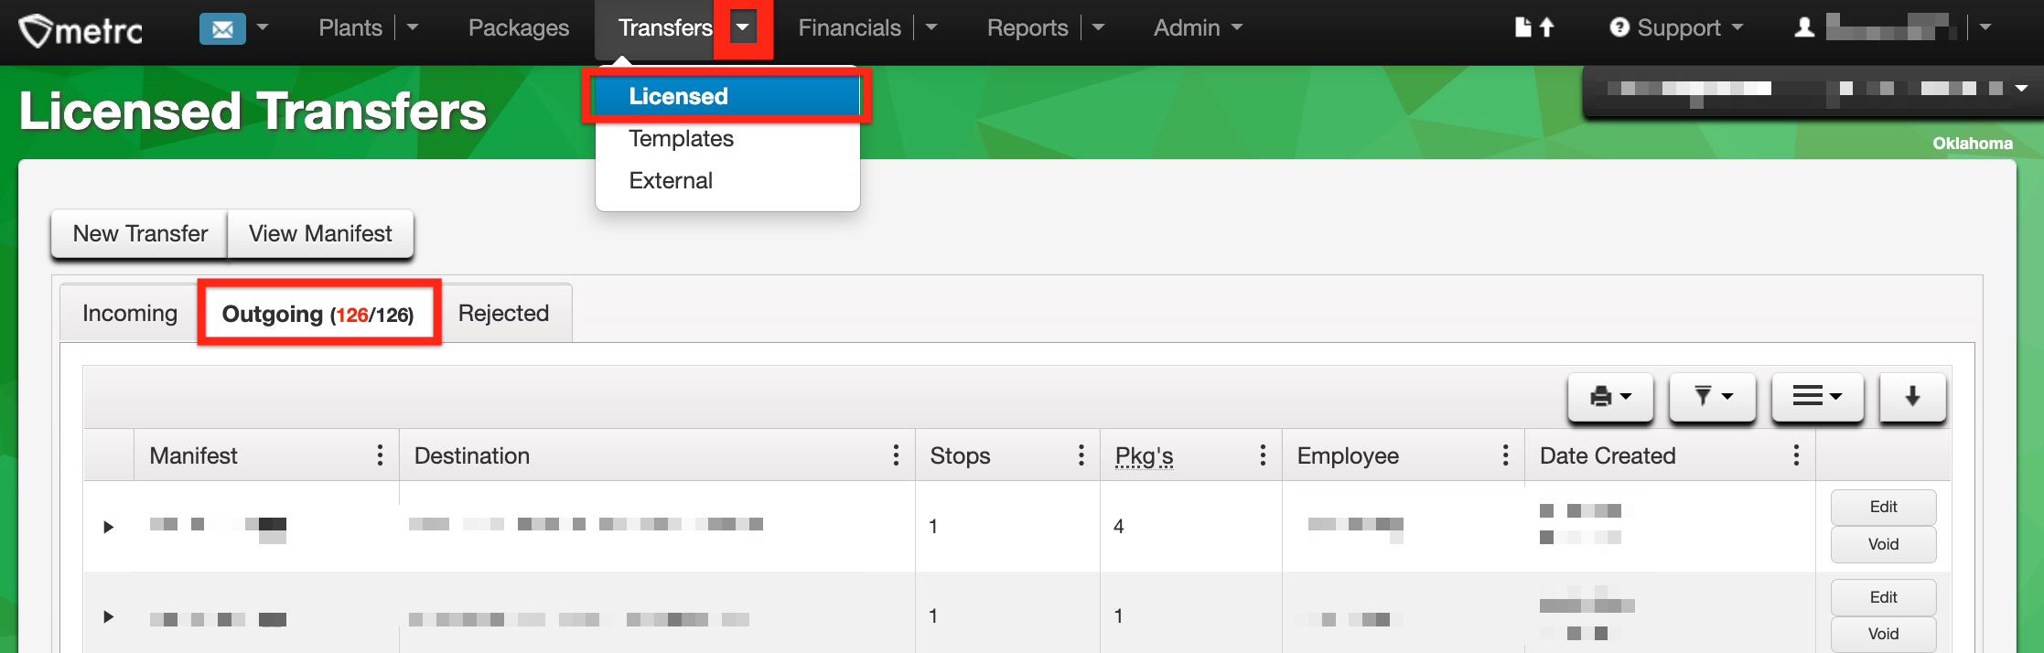This screenshot has height=653, width=2044.
Task: Click the New Transfer button
Action: [140, 233]
